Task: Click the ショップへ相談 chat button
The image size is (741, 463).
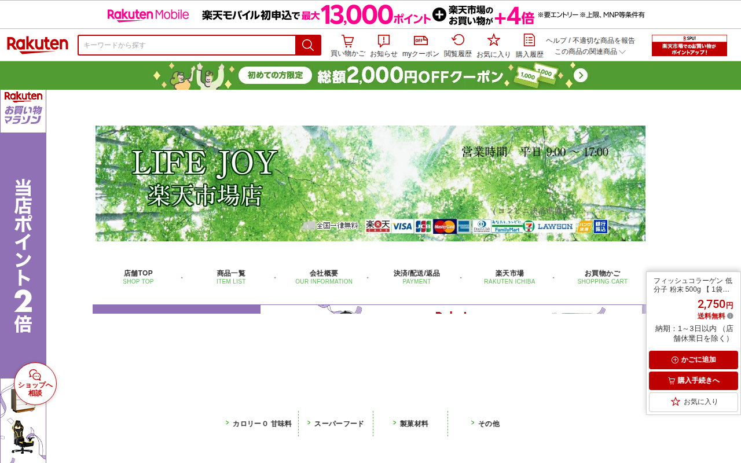Action: tap(35, 384)
